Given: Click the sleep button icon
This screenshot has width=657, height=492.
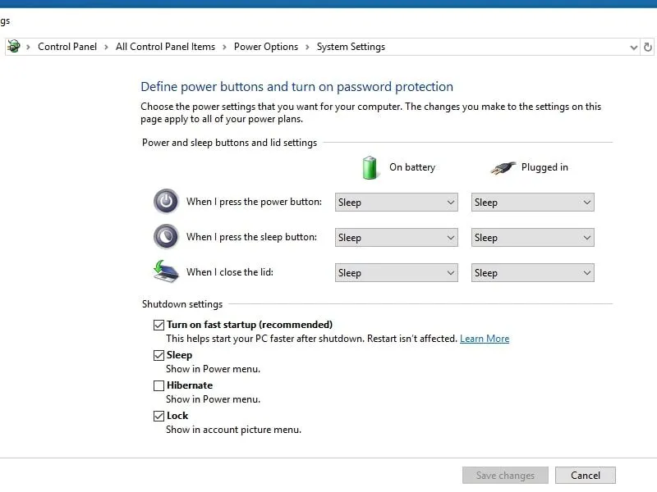Looking at the screenshot, I should click(165, 236).
